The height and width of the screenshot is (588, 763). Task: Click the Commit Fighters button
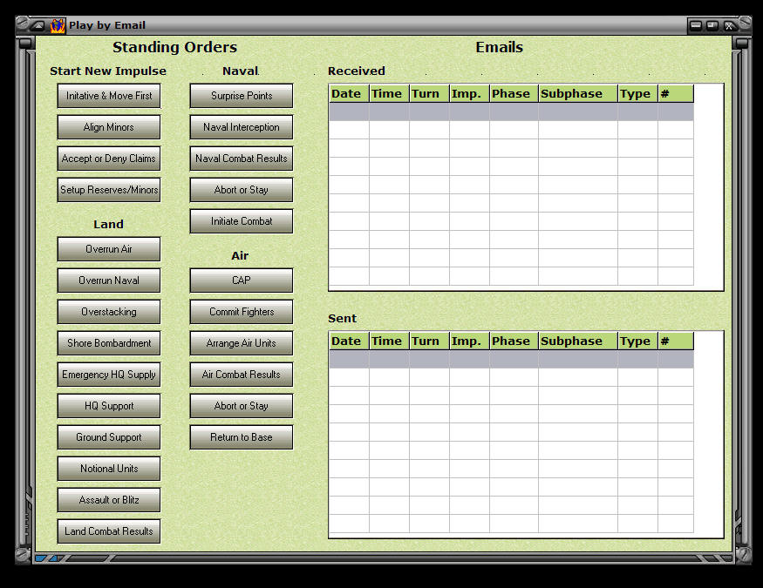point(242,312)
